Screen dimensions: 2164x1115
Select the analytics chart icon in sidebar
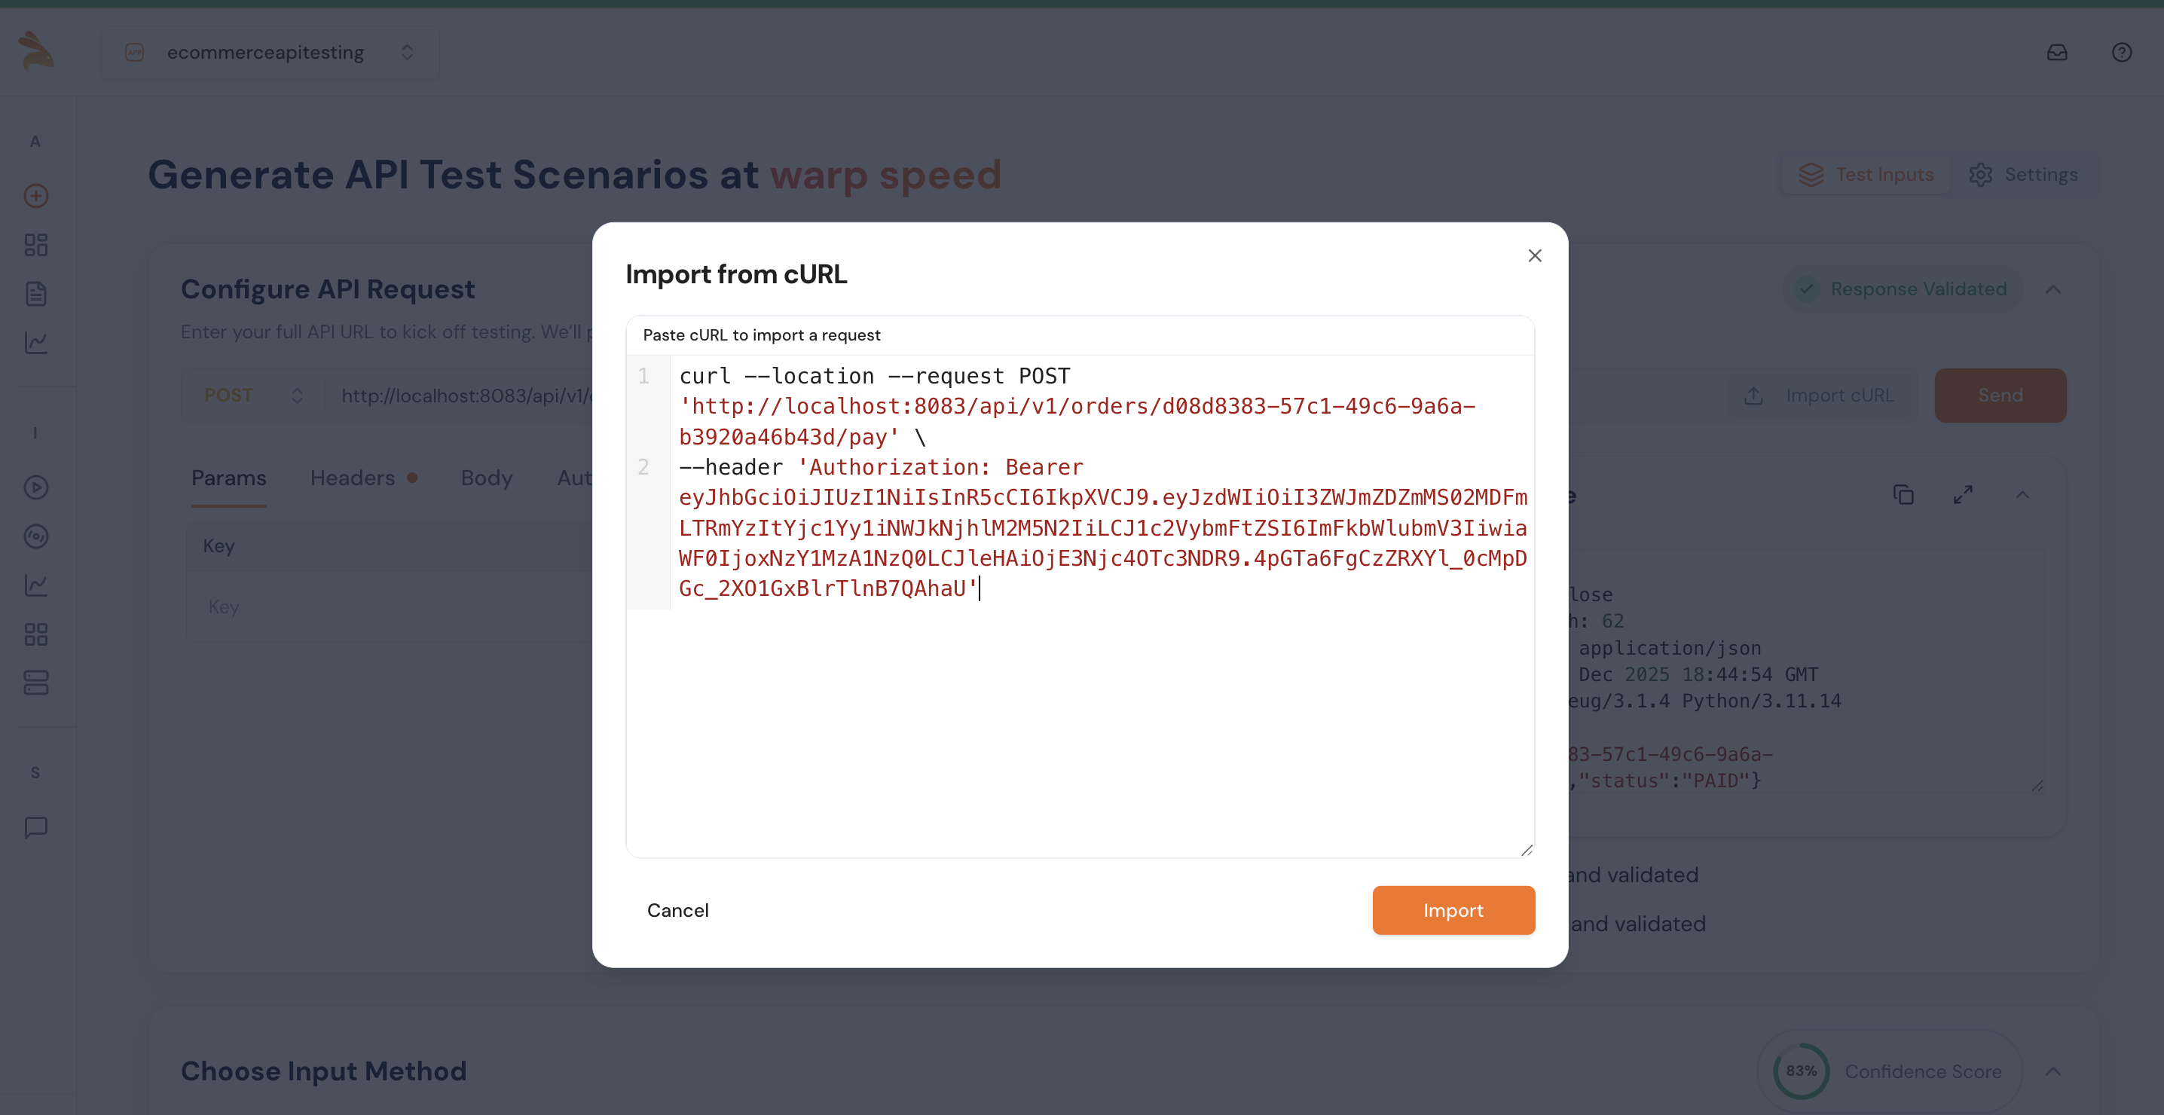(35, 342)
